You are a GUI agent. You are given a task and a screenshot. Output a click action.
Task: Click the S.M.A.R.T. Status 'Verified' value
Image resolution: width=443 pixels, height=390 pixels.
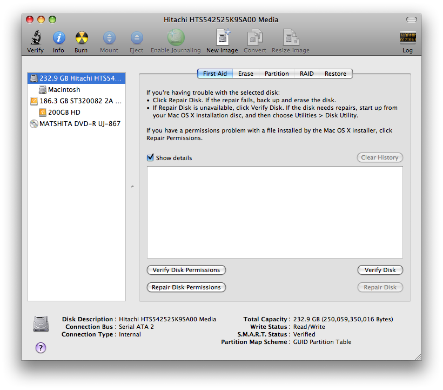tap(304, 334)
